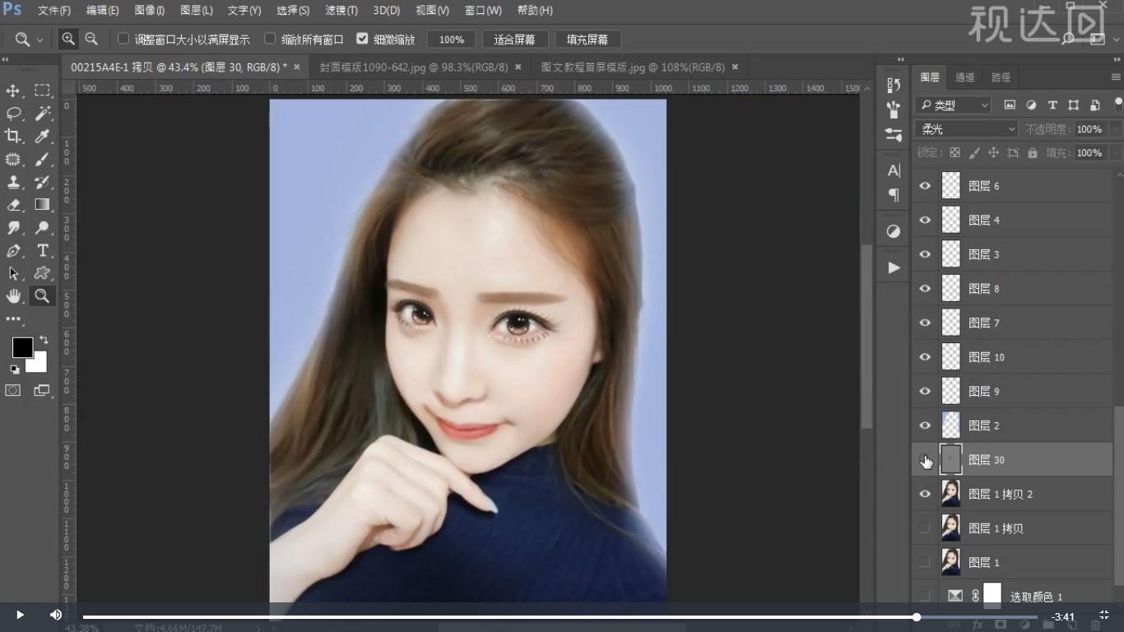Select the Custom Shape tool

pos(42,273)
